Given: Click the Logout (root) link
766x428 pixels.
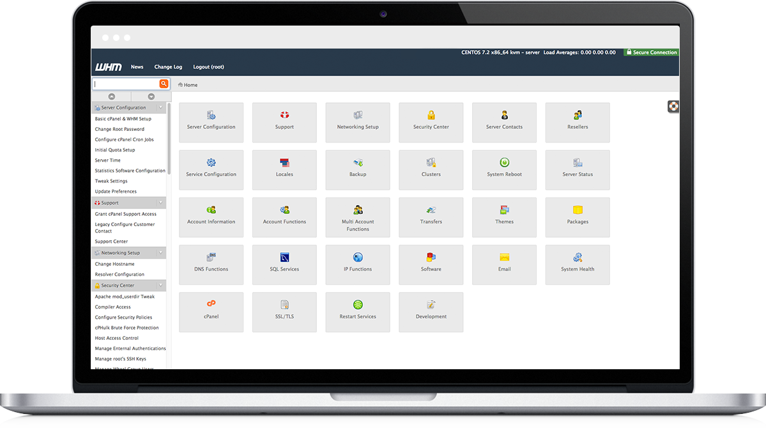Looking at the screenshot, I should coord(208,67).
